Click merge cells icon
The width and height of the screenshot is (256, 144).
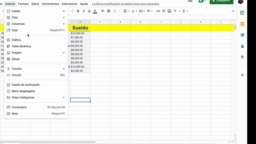[115, 11]
